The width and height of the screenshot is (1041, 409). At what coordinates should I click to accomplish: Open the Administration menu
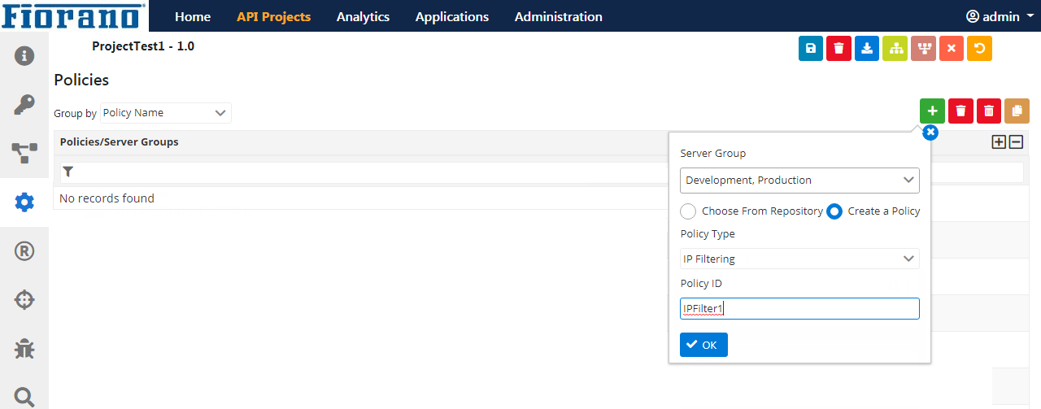coord(559,16)
